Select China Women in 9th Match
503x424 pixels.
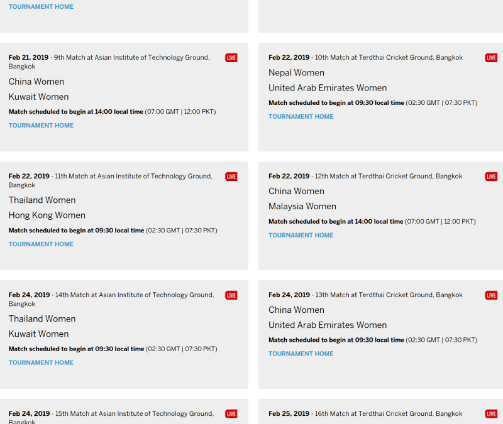point(36,82)
